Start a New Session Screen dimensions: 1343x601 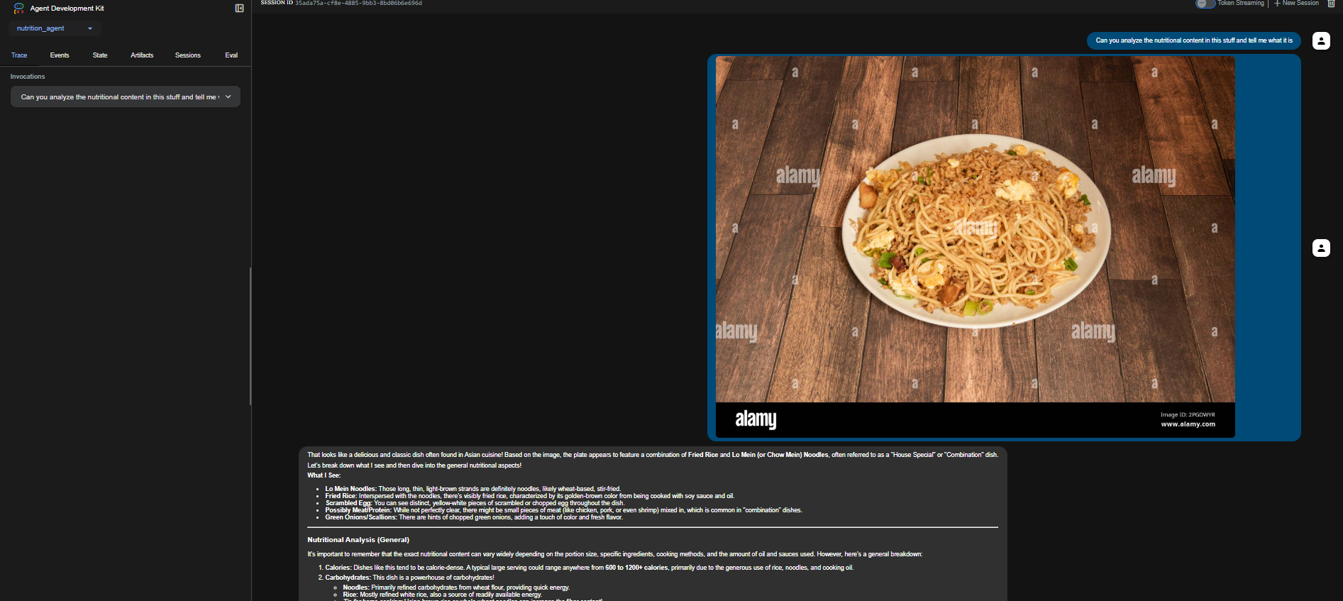pyautogui.click(x=1296, y=4)
